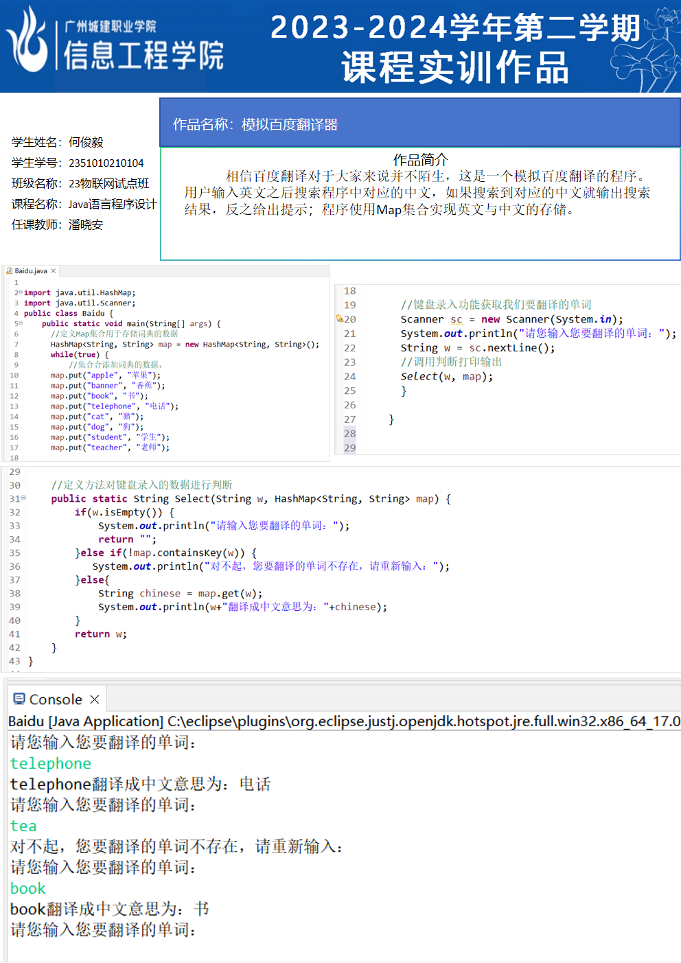The image size is (681, 963).
Task: Click the last console input prompt line
Action: [103, 929]
